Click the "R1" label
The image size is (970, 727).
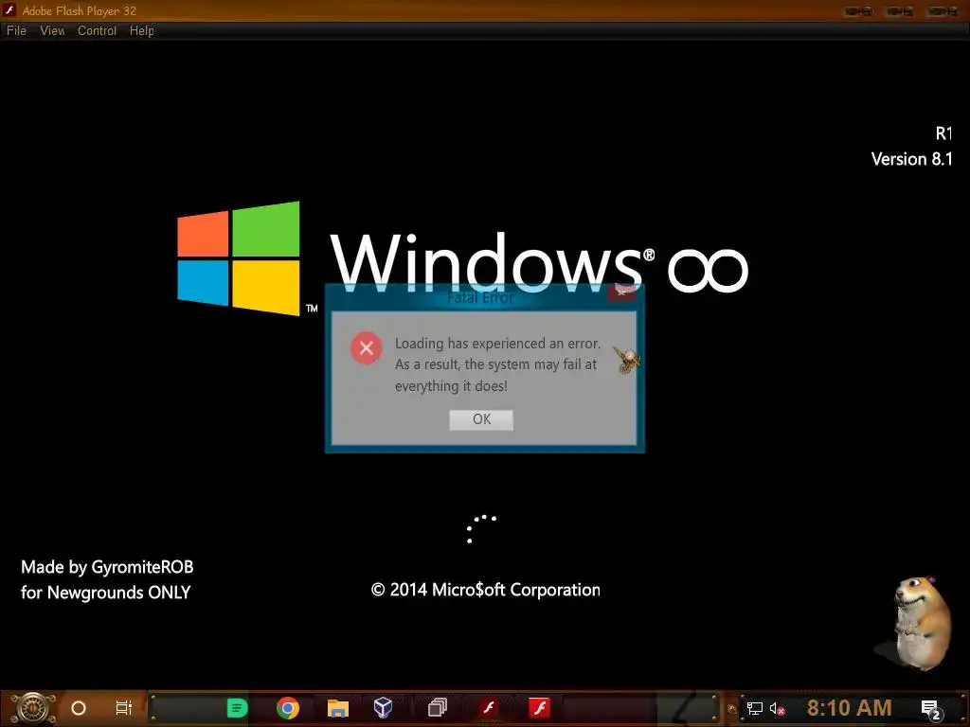click(943, 133)
